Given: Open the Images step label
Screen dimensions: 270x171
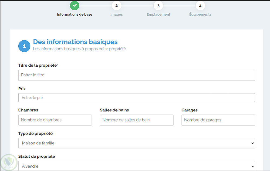Looking at the screenshot, I should [116, 15].
